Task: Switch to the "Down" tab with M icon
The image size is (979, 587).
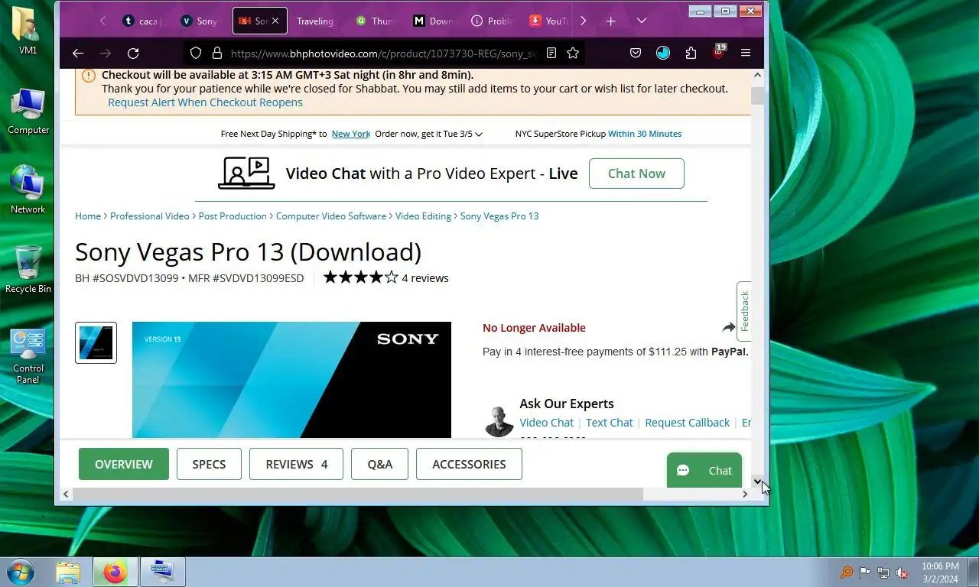Action: pos(432,21)
